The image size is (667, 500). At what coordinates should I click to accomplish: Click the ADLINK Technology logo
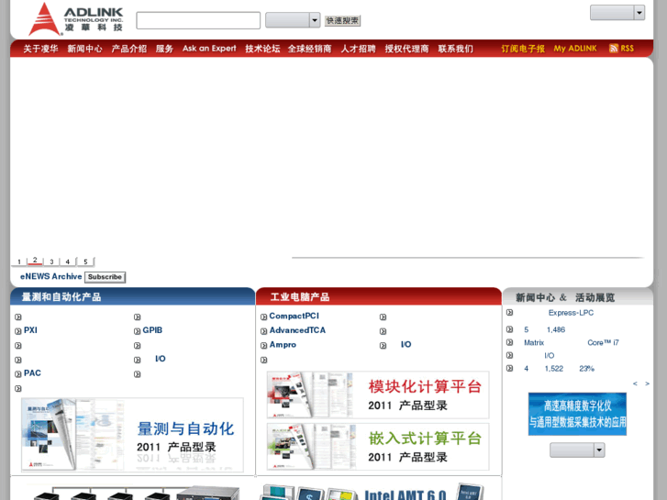click(76, 19)
